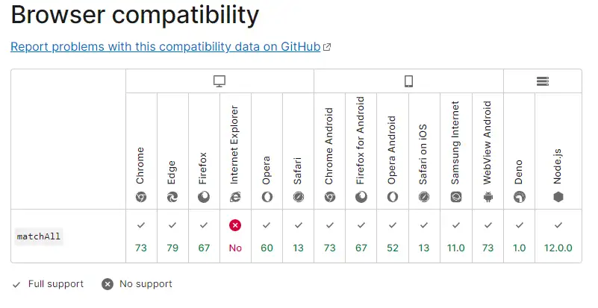This screenshot has width=598, height=308.
Task: Expand the Chrome 73 support cell
Action: [x=141, y=236]
